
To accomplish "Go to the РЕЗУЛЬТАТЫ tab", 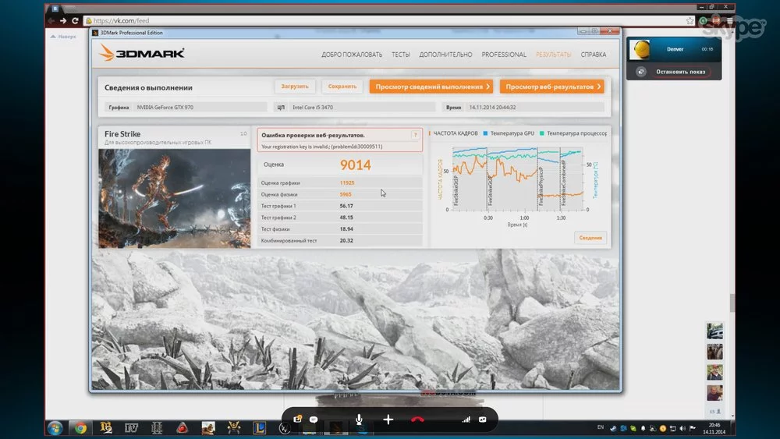I will [553, 55].
